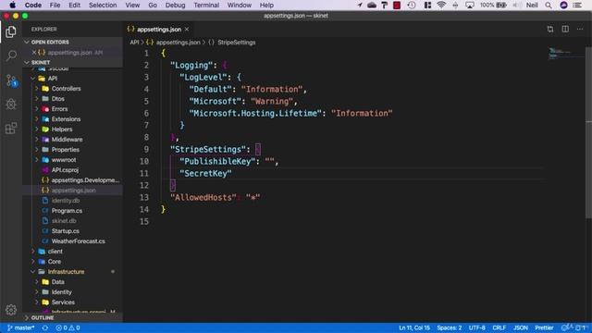This screenshot has height=333, width=592.
Task: Click the Prettier status bar item
Action: tap(544, 327)
